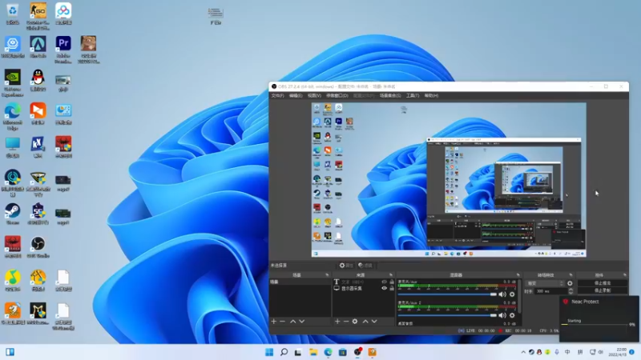Add a new source with plus

click(337, 322)
